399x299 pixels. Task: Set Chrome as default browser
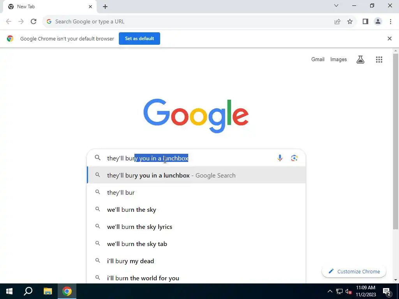[139, 39]
